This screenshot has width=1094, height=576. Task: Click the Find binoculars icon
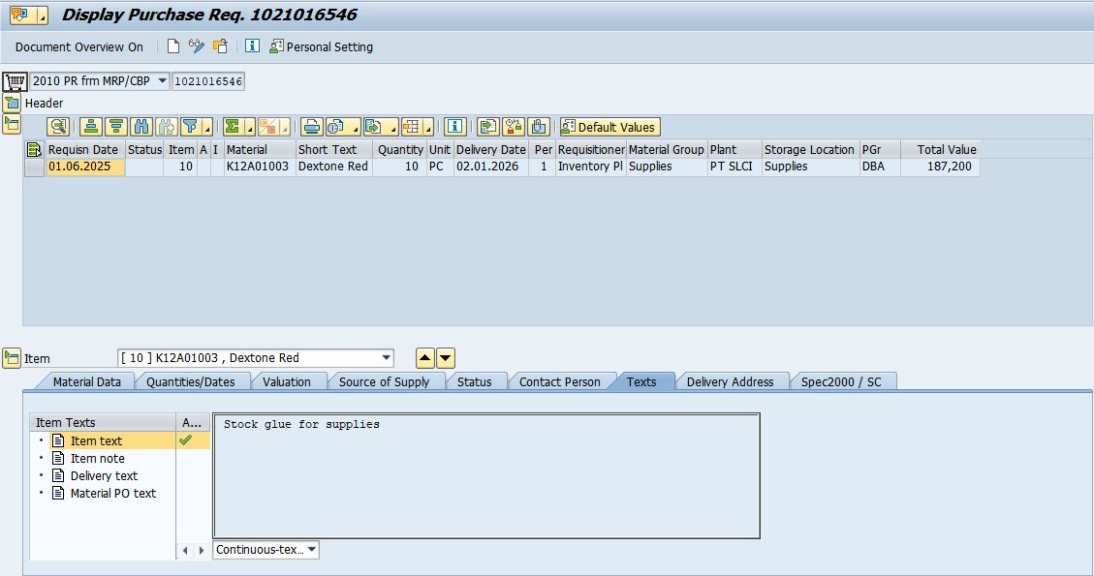pyautogui.click(x=141, y=127)
